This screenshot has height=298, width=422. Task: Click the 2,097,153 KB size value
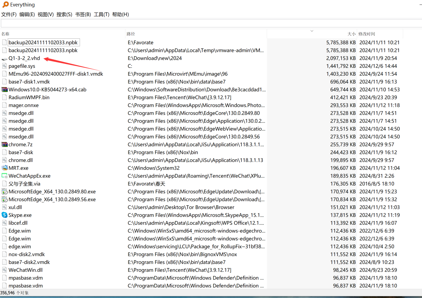click(341, 58)
